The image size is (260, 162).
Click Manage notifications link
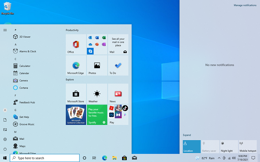(245, 5)
